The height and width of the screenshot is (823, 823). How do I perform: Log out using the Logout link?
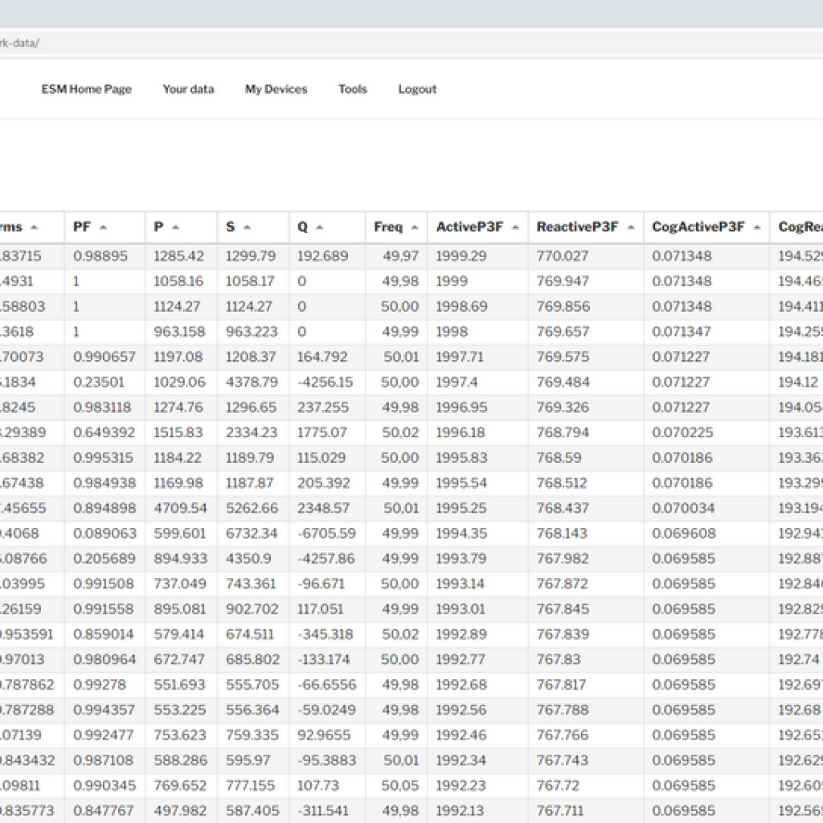click(x=417, y=89)
